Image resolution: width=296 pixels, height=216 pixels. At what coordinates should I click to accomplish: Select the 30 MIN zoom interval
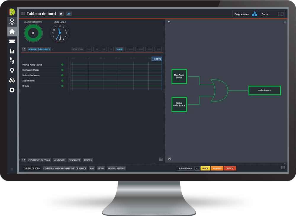click(x=119, y=49)
